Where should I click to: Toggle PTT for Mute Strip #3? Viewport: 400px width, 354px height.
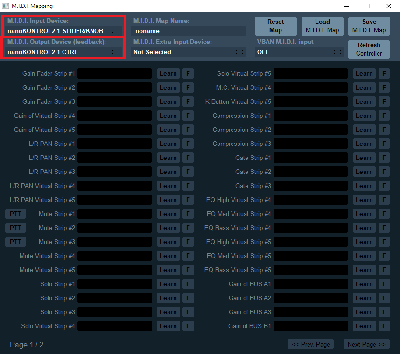pyautogui.click(x=15, y=242)
